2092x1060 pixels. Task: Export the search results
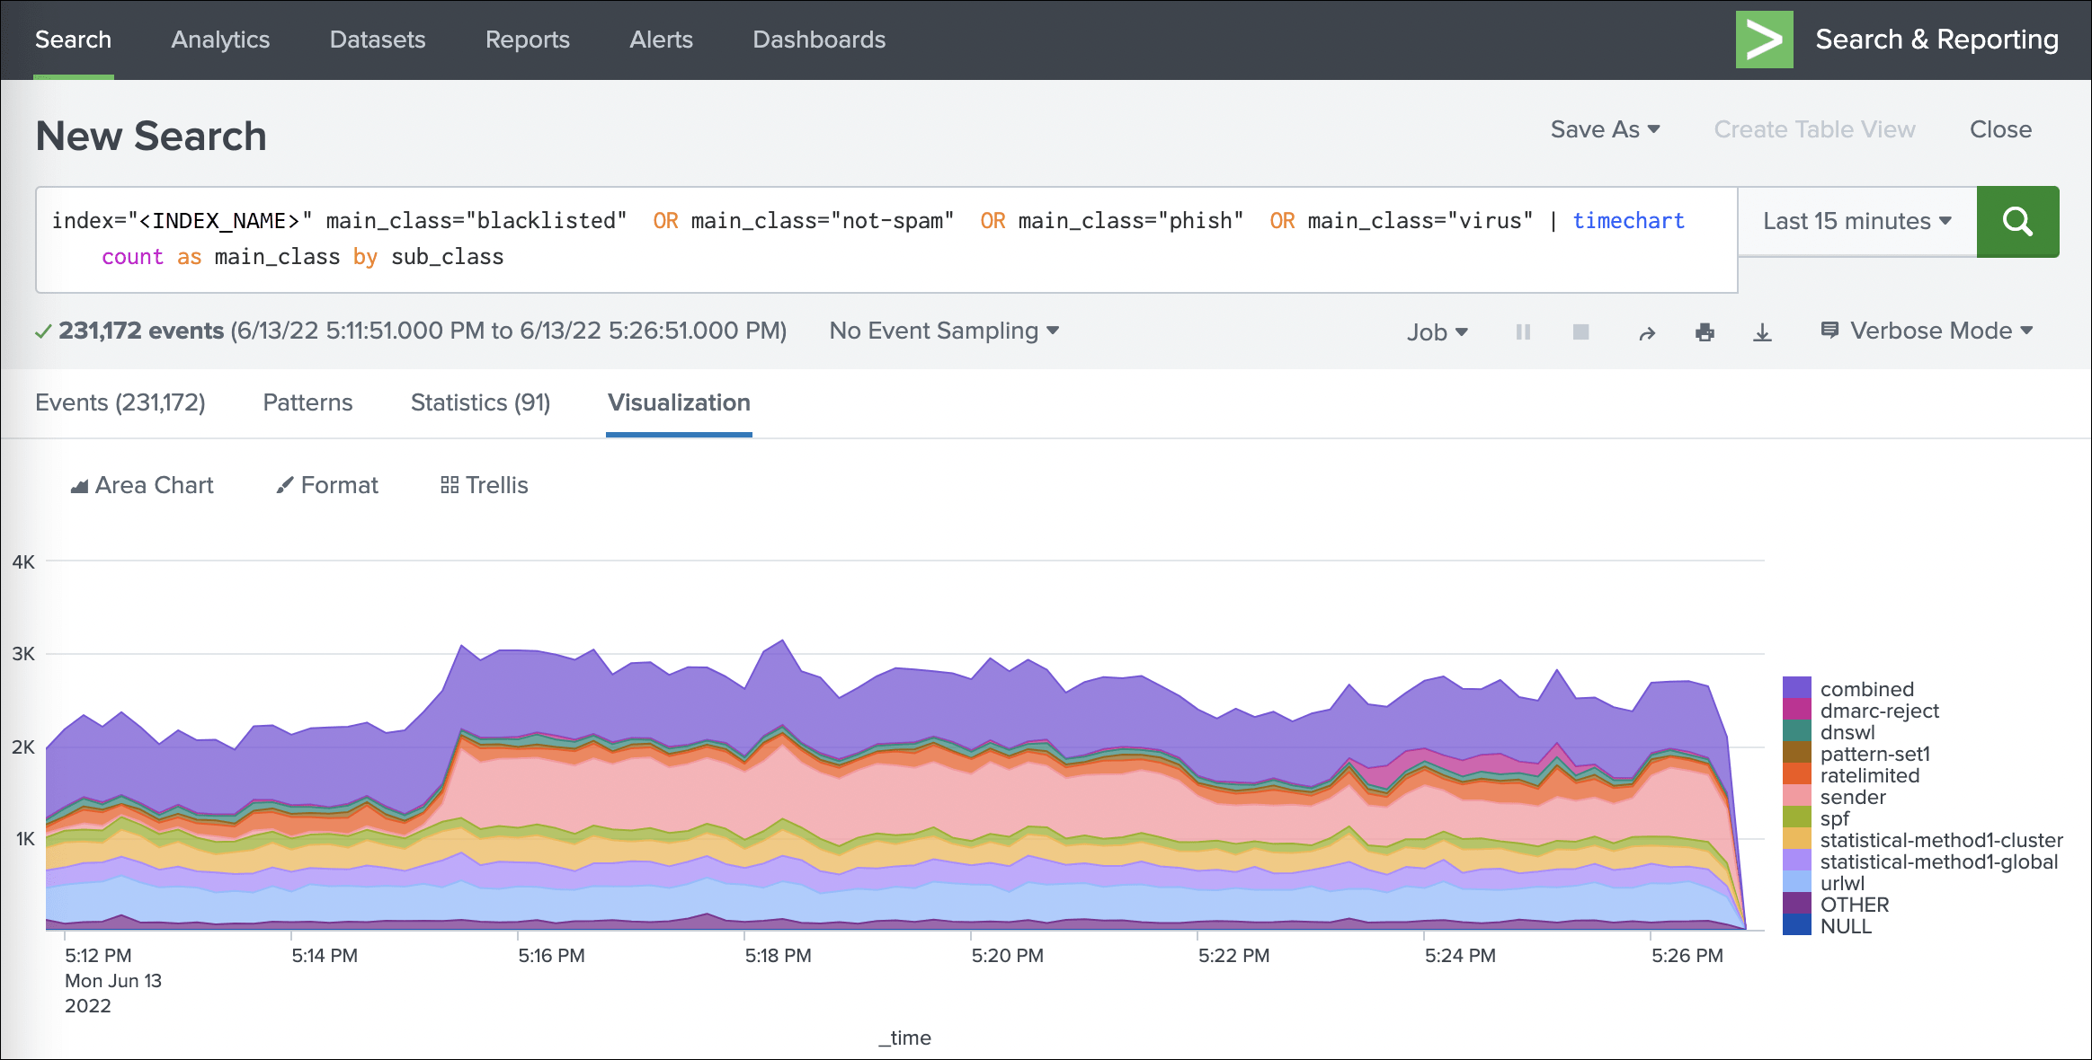click(1761, 331)
